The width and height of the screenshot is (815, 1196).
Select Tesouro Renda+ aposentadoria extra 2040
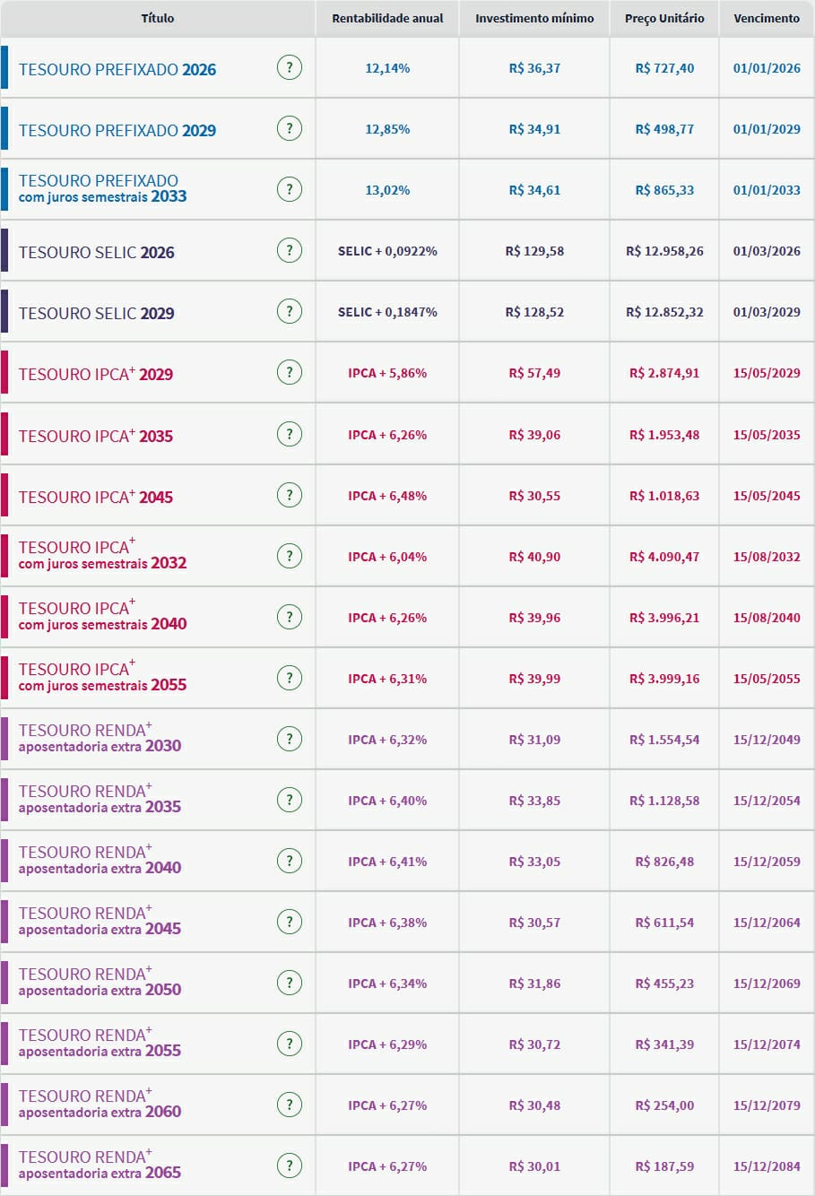(100, 859)
